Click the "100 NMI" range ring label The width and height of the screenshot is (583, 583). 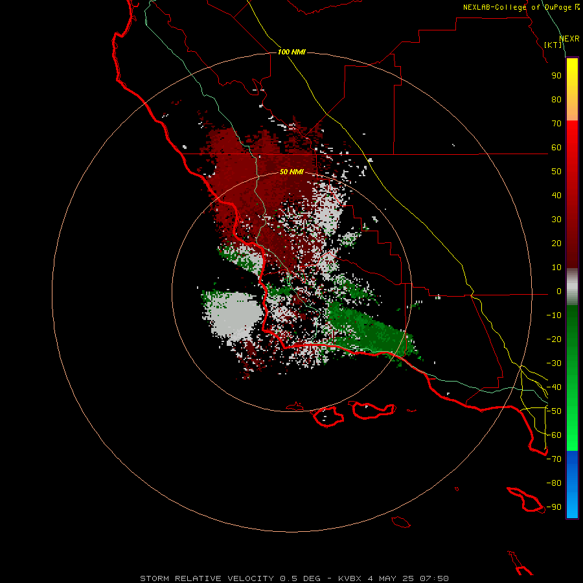pyautogui.click(x=291, y=52)
